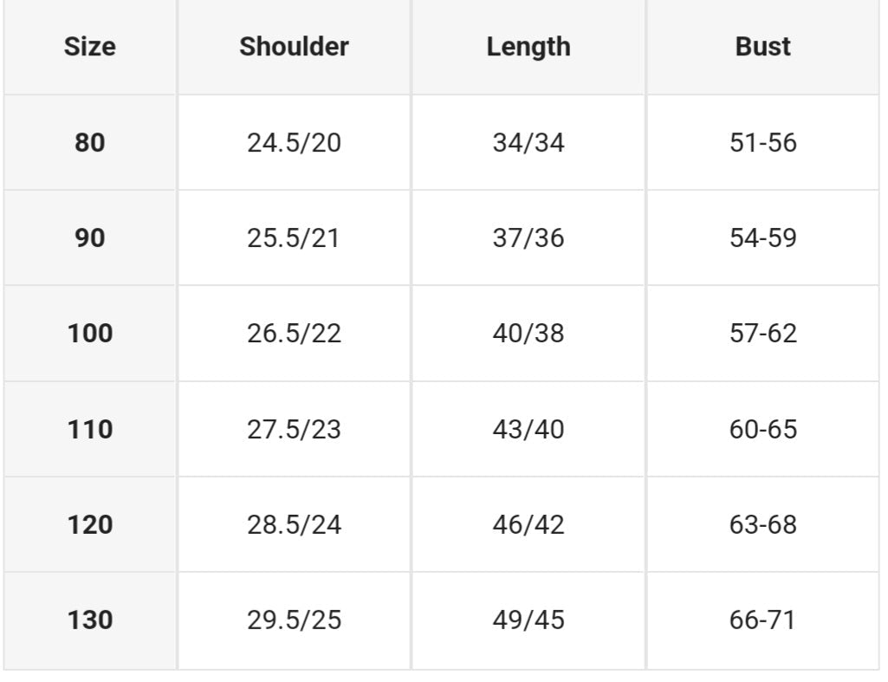Screen dimensions: 888x682
Task: Select the size 130 row label
Action: pyautogui.click(x=89, y=620)
